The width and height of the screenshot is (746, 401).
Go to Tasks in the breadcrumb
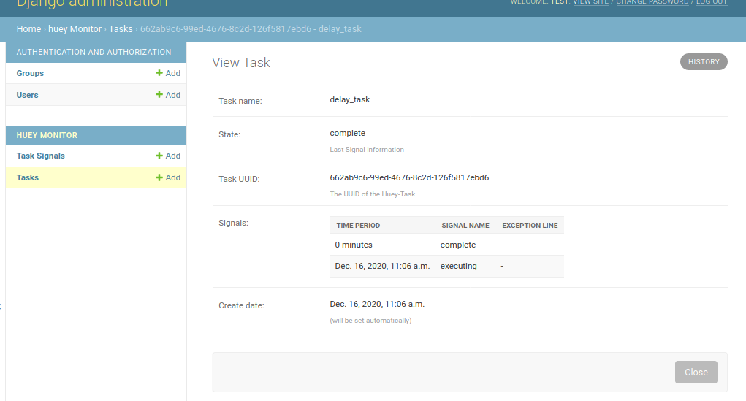point(121,29)
